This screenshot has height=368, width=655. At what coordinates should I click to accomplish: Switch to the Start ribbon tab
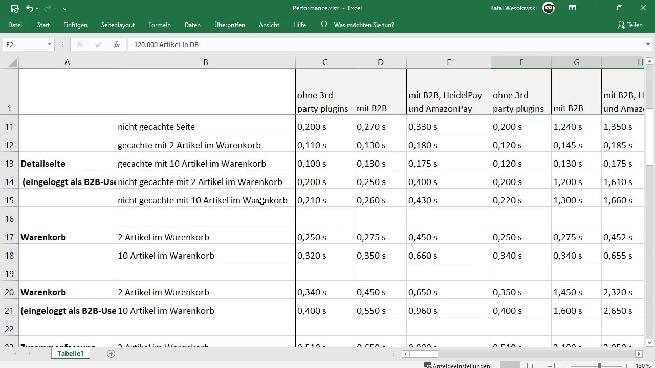point(43,25)
